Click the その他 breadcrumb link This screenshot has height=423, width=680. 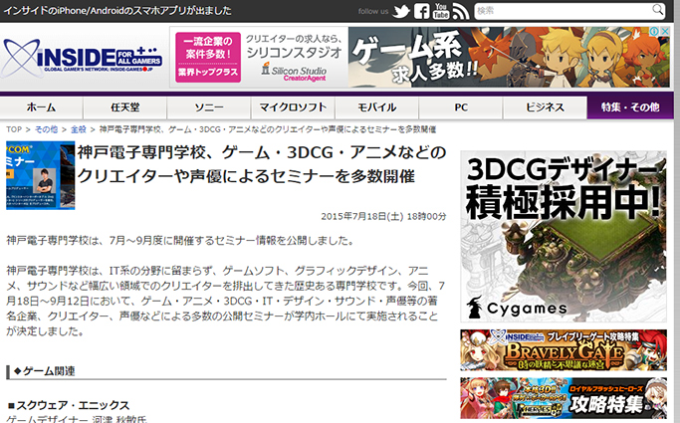pyautogui.click(x=46, y=129)
